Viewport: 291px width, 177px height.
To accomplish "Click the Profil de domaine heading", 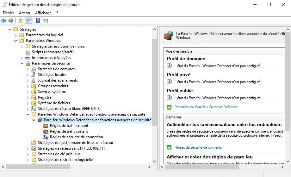I will [186, 59].
